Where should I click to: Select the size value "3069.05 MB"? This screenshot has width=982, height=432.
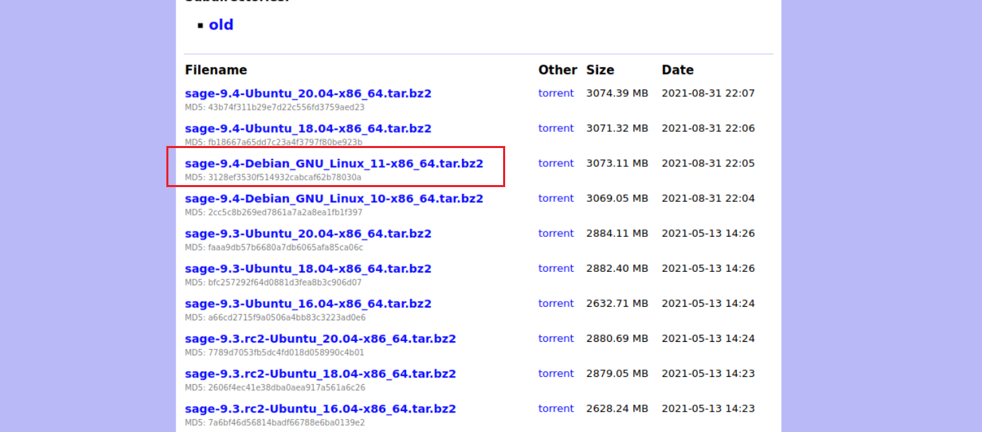(x=618, y=198)
